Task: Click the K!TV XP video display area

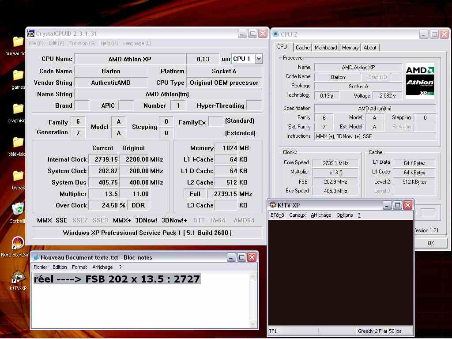Action: pos(341,273)
